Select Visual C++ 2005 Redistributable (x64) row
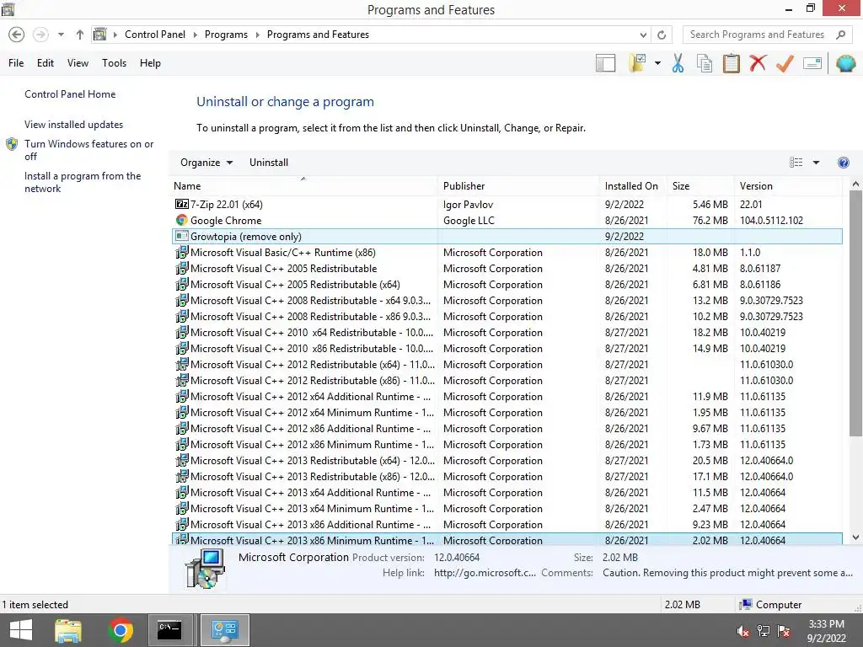The height and width of the screenshot is (647, 863). point(507,285)
